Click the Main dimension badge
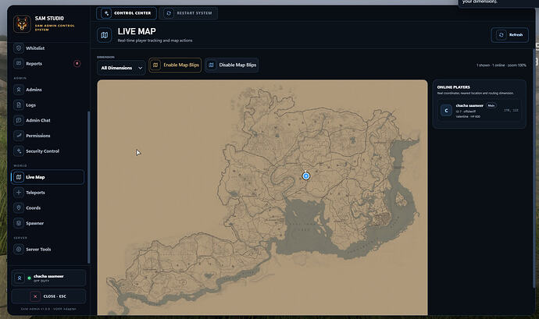This screenshot has width=539, height=319. pos(491,105)
